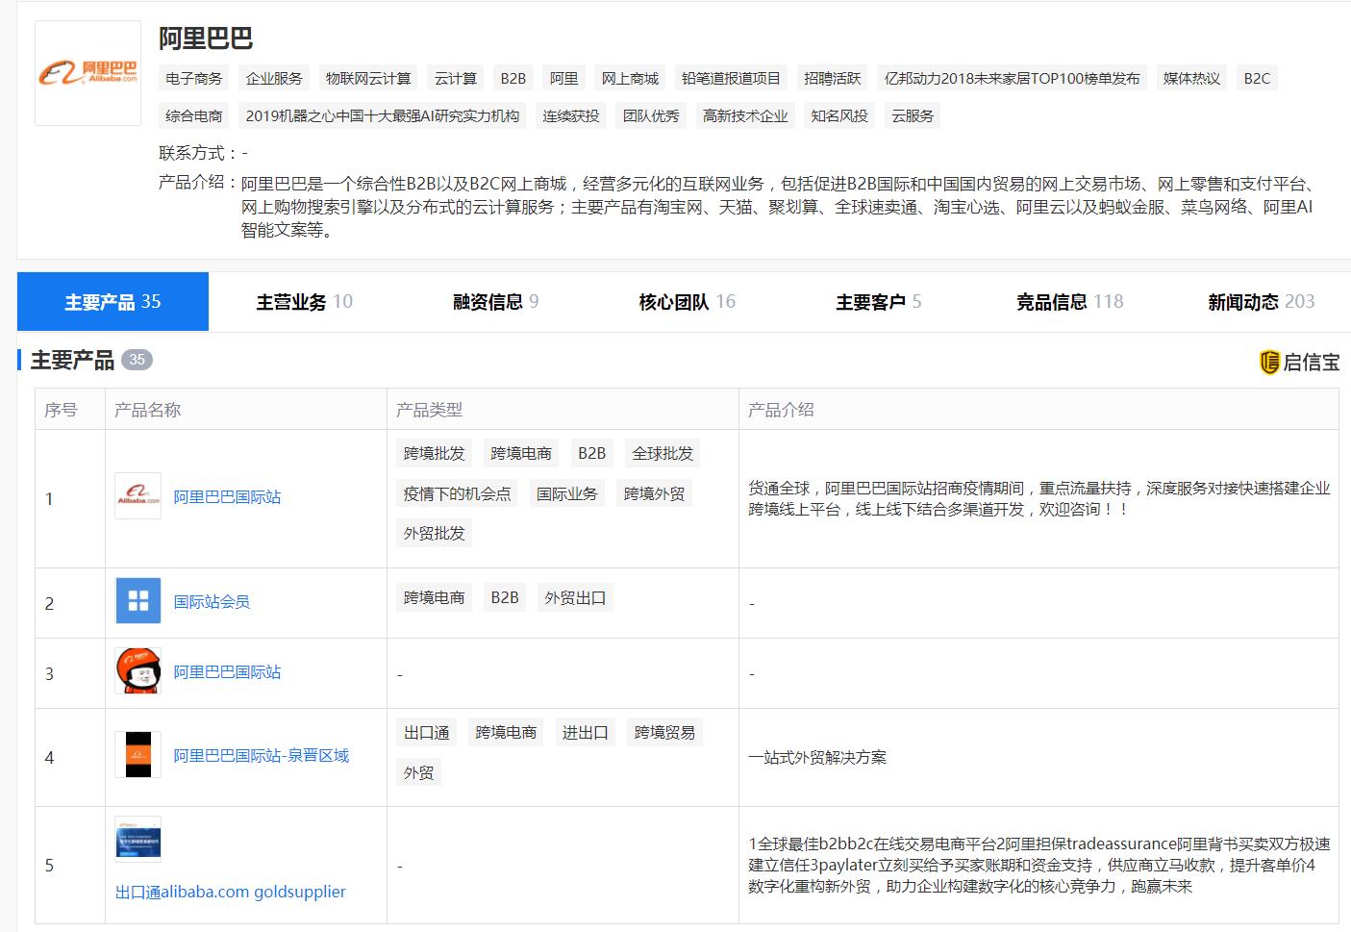Click the blue banner thumbnail in row 5
The width and height of the screenshot is (1351, 932).
138,839
